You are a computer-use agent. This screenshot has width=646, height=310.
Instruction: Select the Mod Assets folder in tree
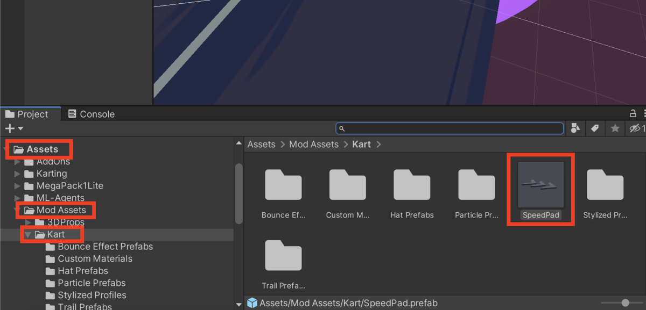[55, 210]
